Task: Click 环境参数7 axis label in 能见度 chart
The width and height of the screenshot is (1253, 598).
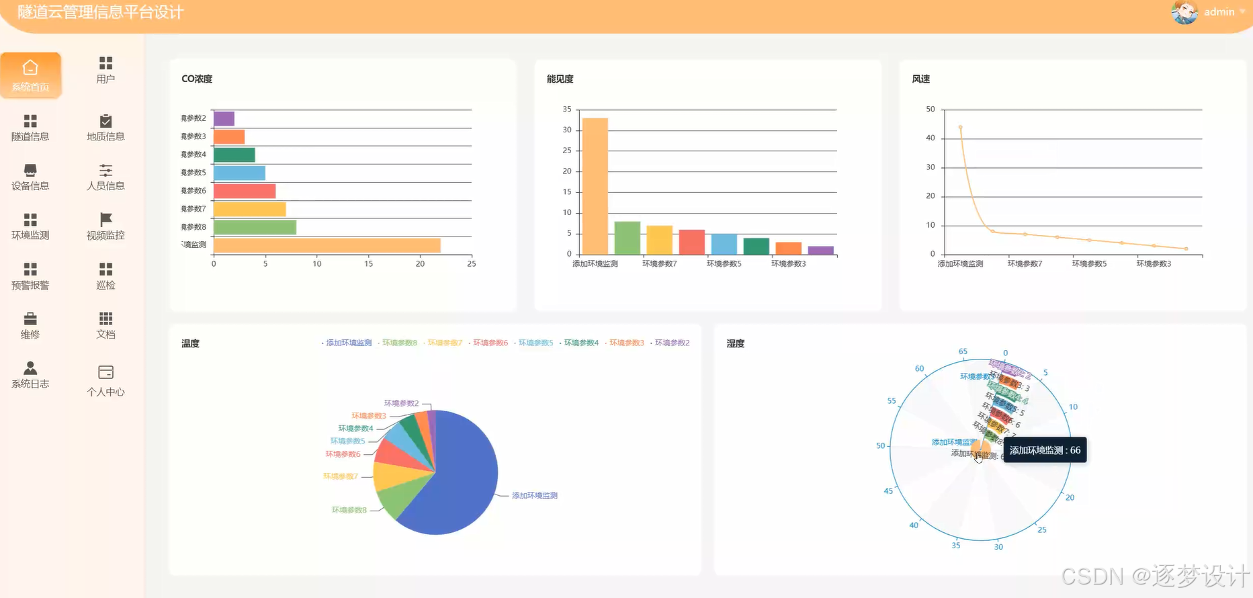Action: click(x=659, y=263)
